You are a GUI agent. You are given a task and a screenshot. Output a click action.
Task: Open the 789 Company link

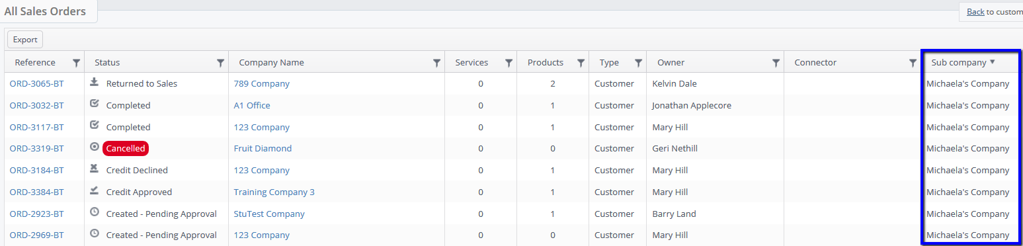[x=262, y=84]
